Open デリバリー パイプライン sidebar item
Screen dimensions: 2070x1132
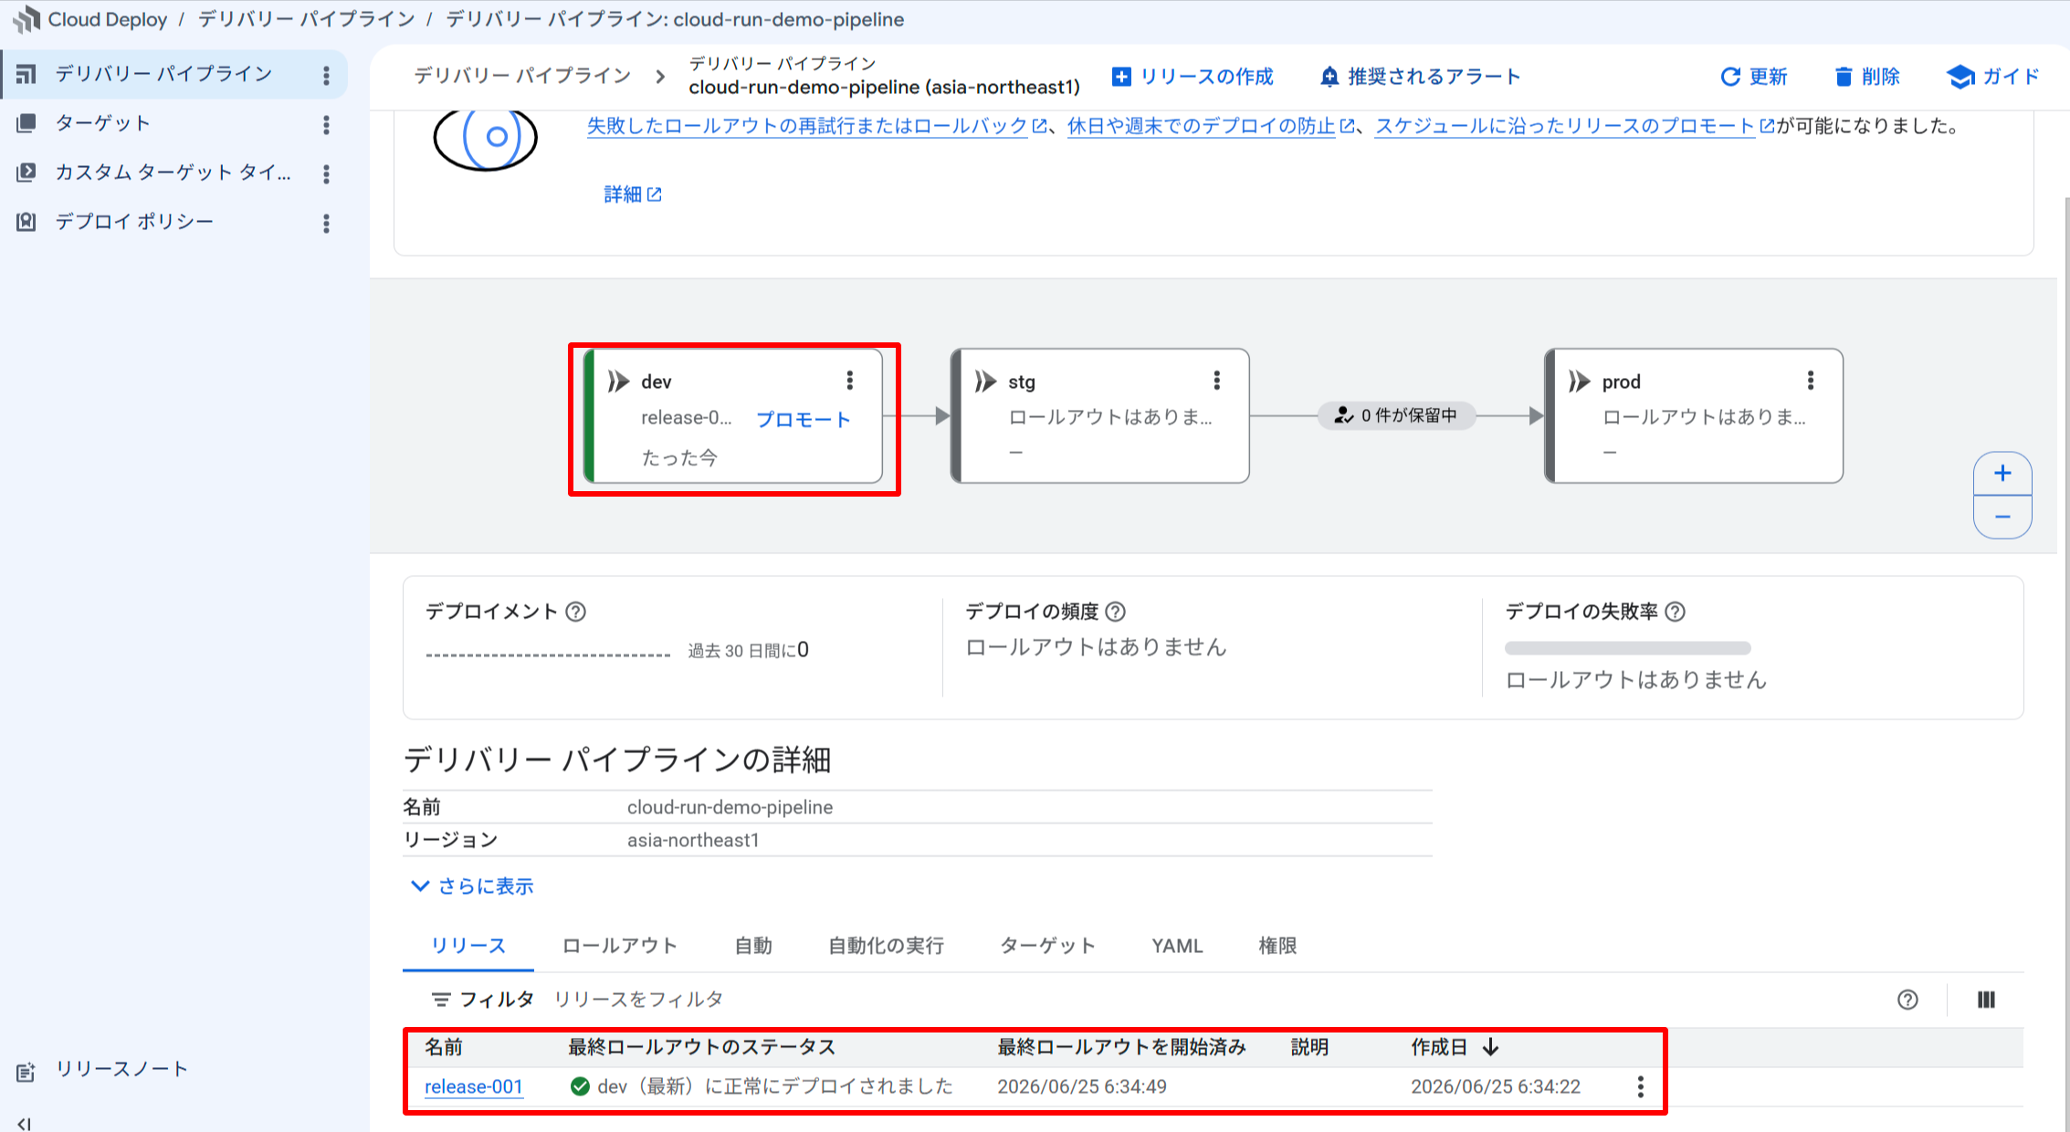[x=173, y=74]
